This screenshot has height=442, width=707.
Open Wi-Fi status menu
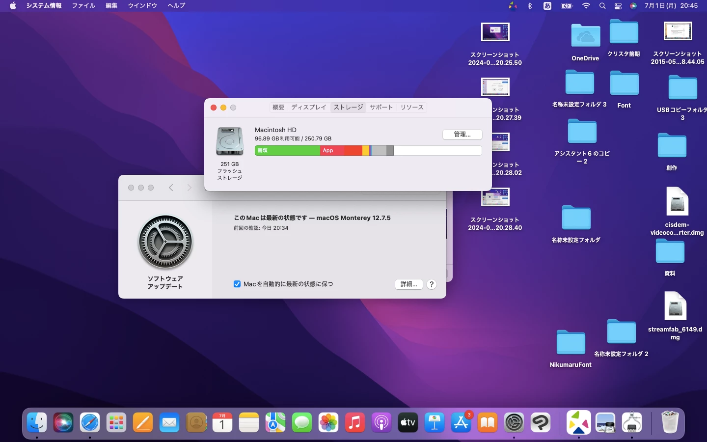586,6
